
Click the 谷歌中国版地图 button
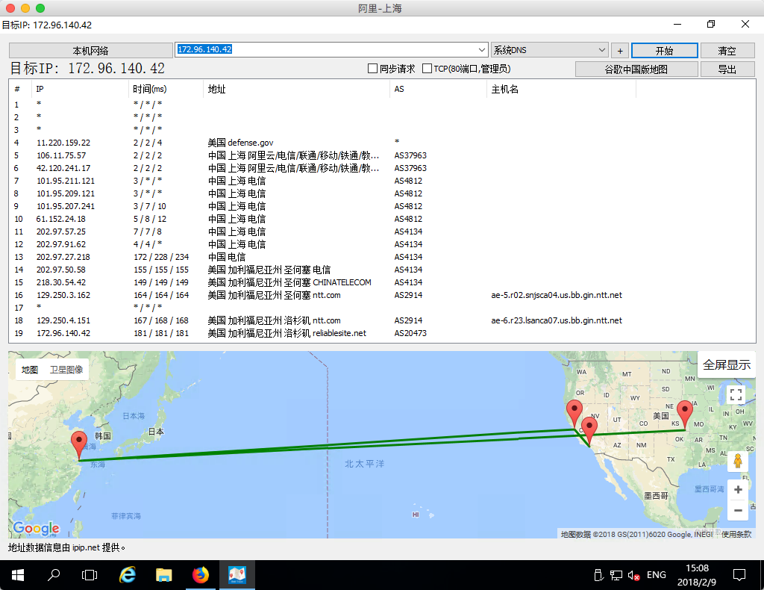point(636,69)
